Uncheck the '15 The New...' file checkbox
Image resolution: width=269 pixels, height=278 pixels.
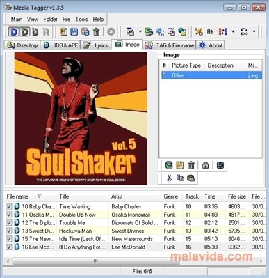click(x=9, y=239)
